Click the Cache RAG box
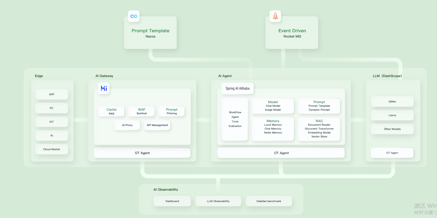The height and width of the screenshot is (218, 437). pos(111,111)
